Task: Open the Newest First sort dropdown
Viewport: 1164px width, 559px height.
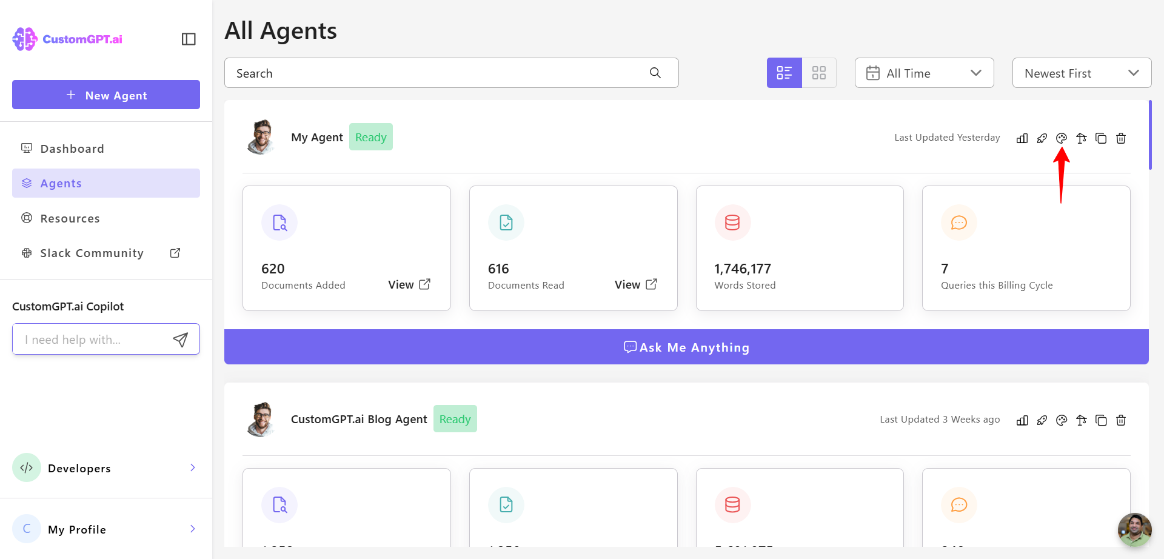Action: (x=1082, y=73)
